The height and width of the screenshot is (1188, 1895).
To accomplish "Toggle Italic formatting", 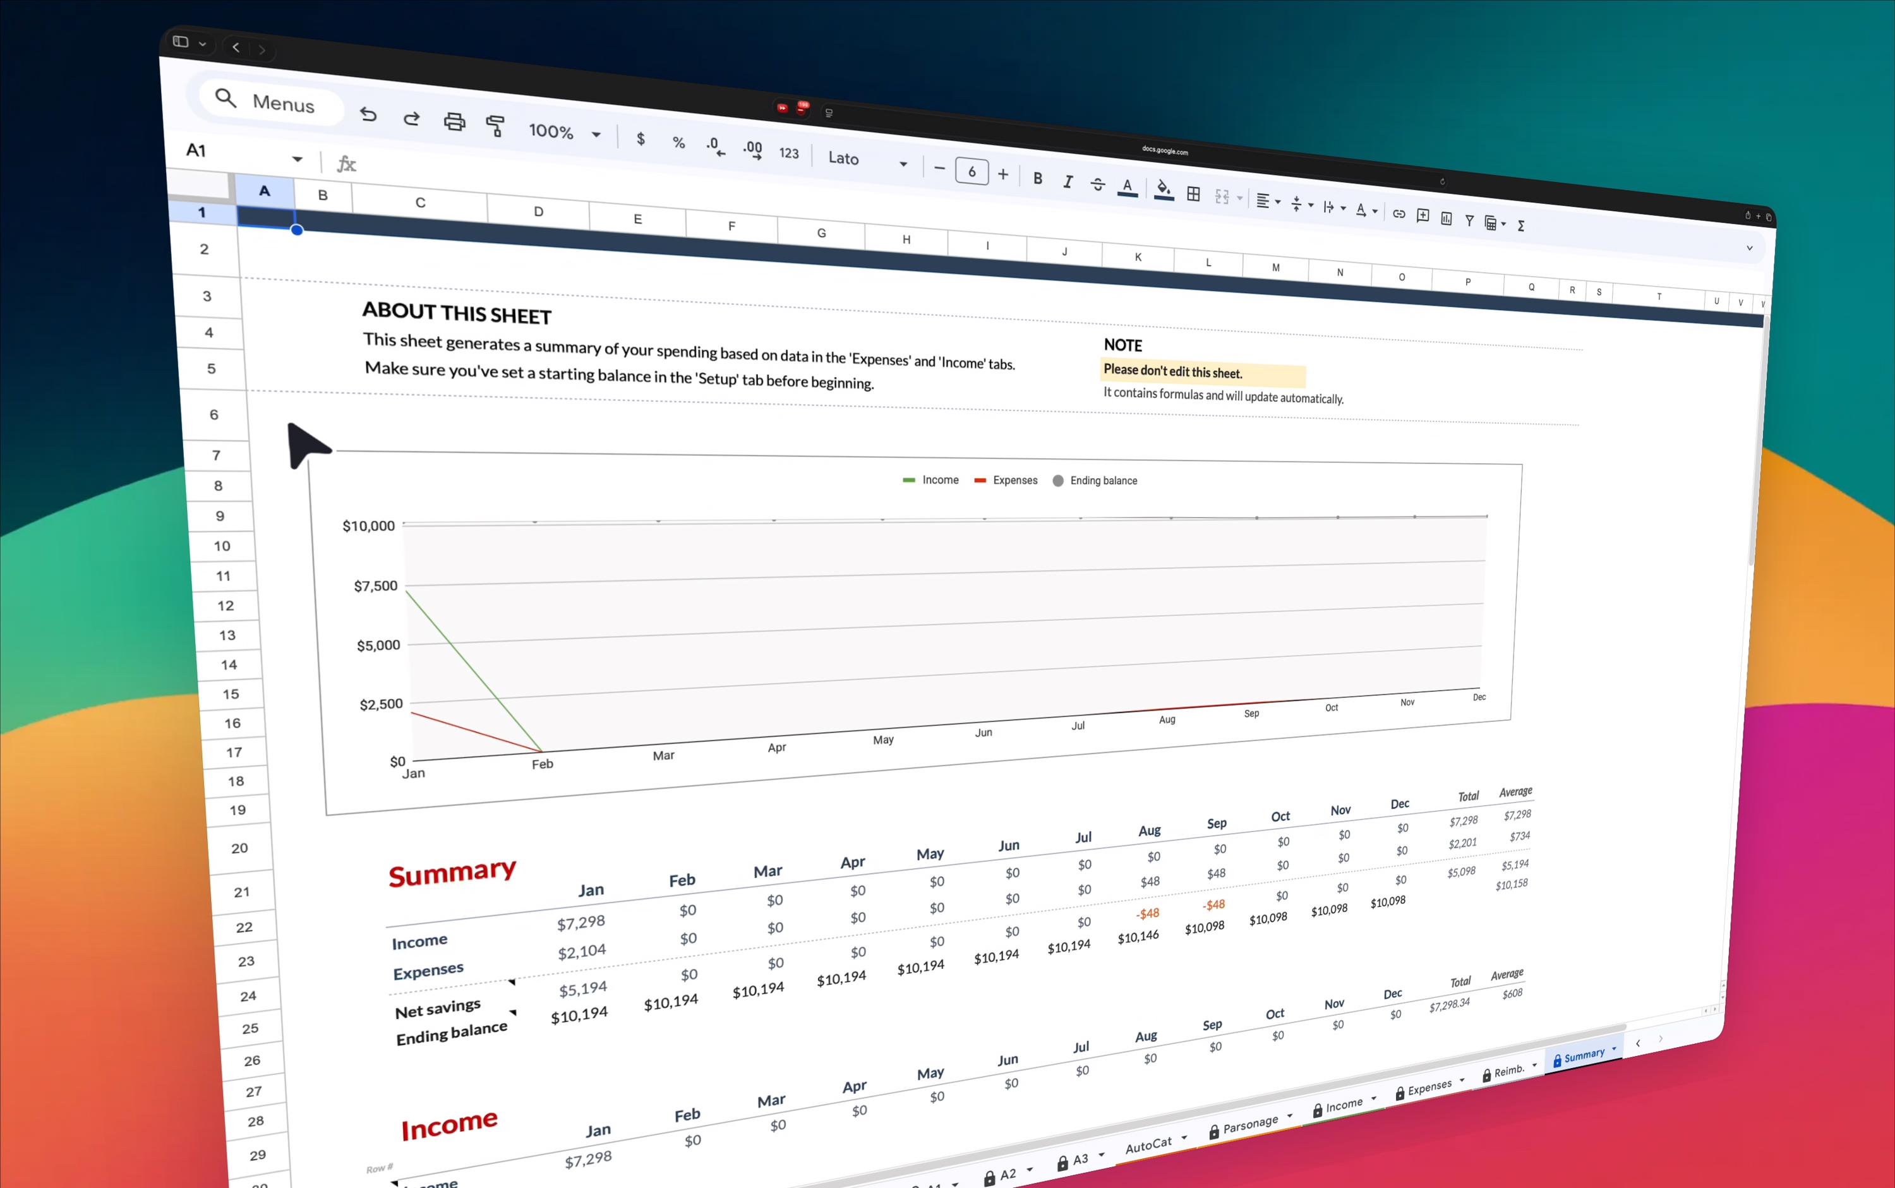I will pyautogui.click(x=1067, y=183).
